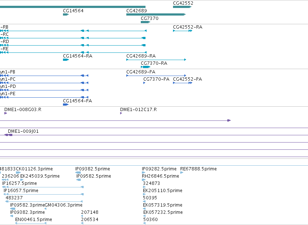Click the 483237 EST label
The height and width of the screenshot is (225, 308).
(x=14, y=198)
